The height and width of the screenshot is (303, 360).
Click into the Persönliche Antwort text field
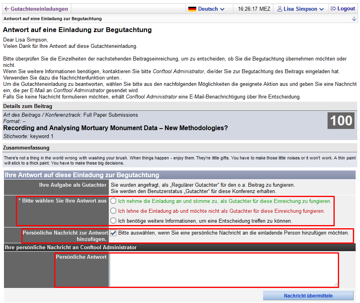coord(224,270)
